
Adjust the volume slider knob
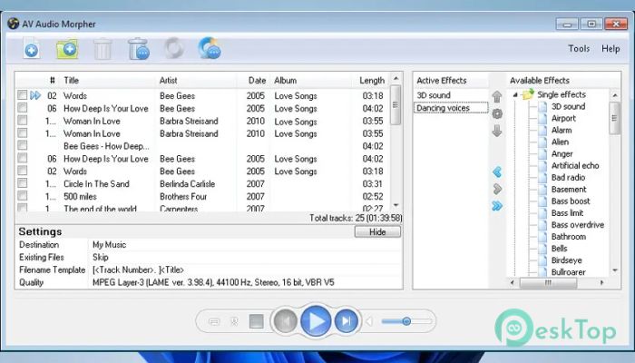(406, 321)
